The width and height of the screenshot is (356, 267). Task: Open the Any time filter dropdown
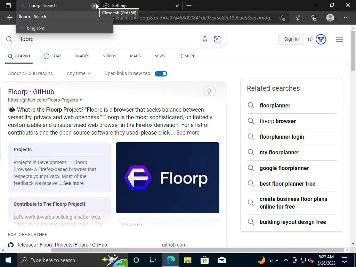click(78, 74)
